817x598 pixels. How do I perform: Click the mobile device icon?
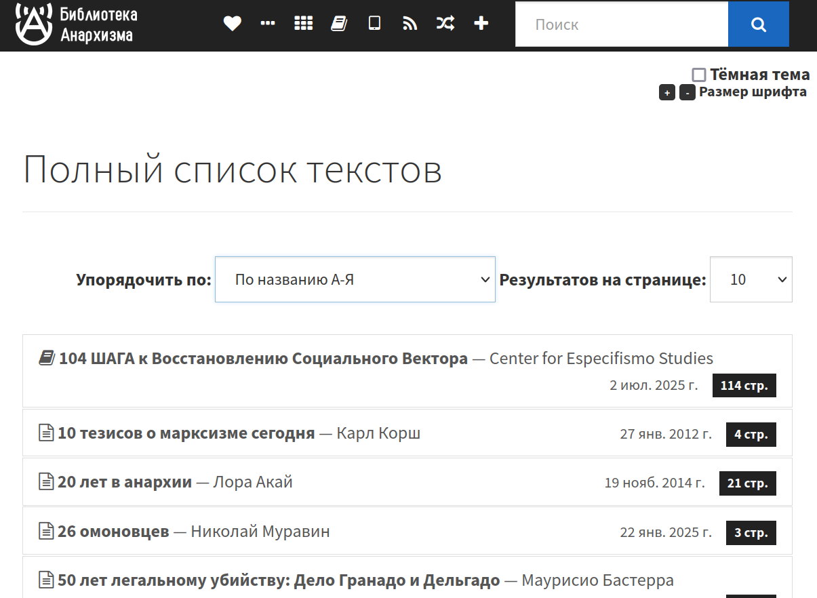(x=374, y=24)
